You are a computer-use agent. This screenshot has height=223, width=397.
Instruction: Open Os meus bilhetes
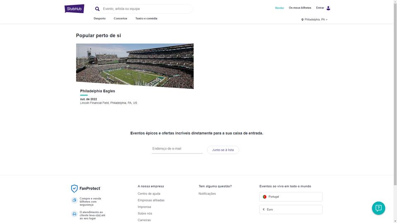coord(300,8)
